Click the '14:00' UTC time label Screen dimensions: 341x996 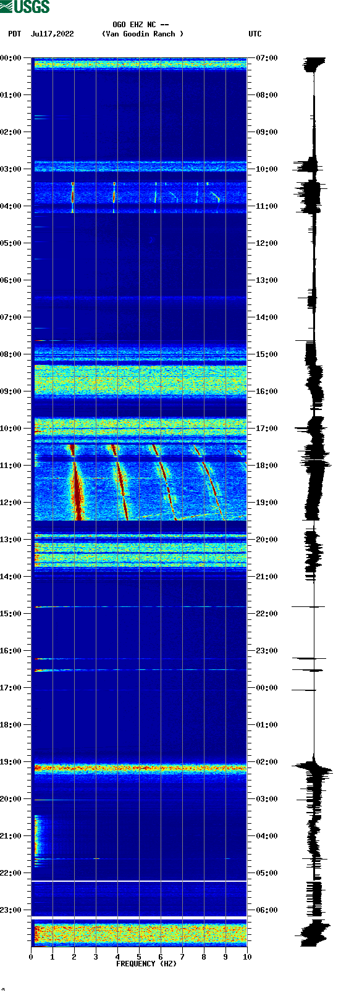[x=267, y=317]
